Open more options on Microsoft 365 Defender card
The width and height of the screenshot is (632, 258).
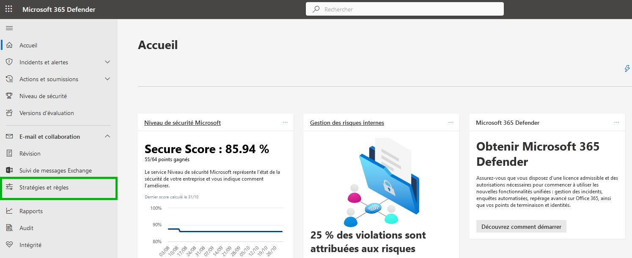617,122
